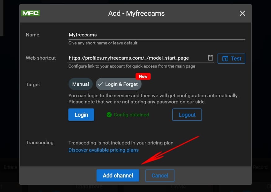Close the Add Myfreecams dialog
The width and height of the screenshot is (271, 192).
[242, 13]
